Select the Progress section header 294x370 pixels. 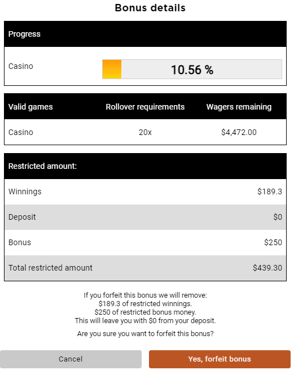145,34
